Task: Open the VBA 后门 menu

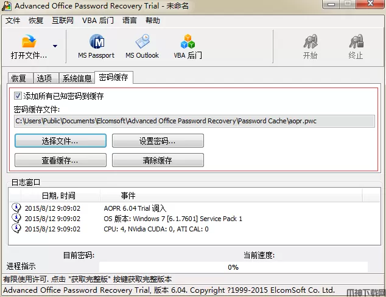Action: click(x=98, y=21)
